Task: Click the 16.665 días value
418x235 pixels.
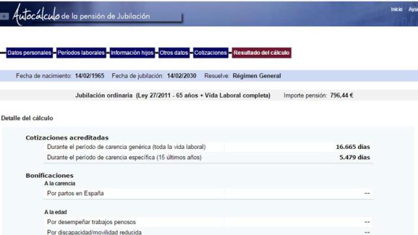Action: click(x=353, y=147)
